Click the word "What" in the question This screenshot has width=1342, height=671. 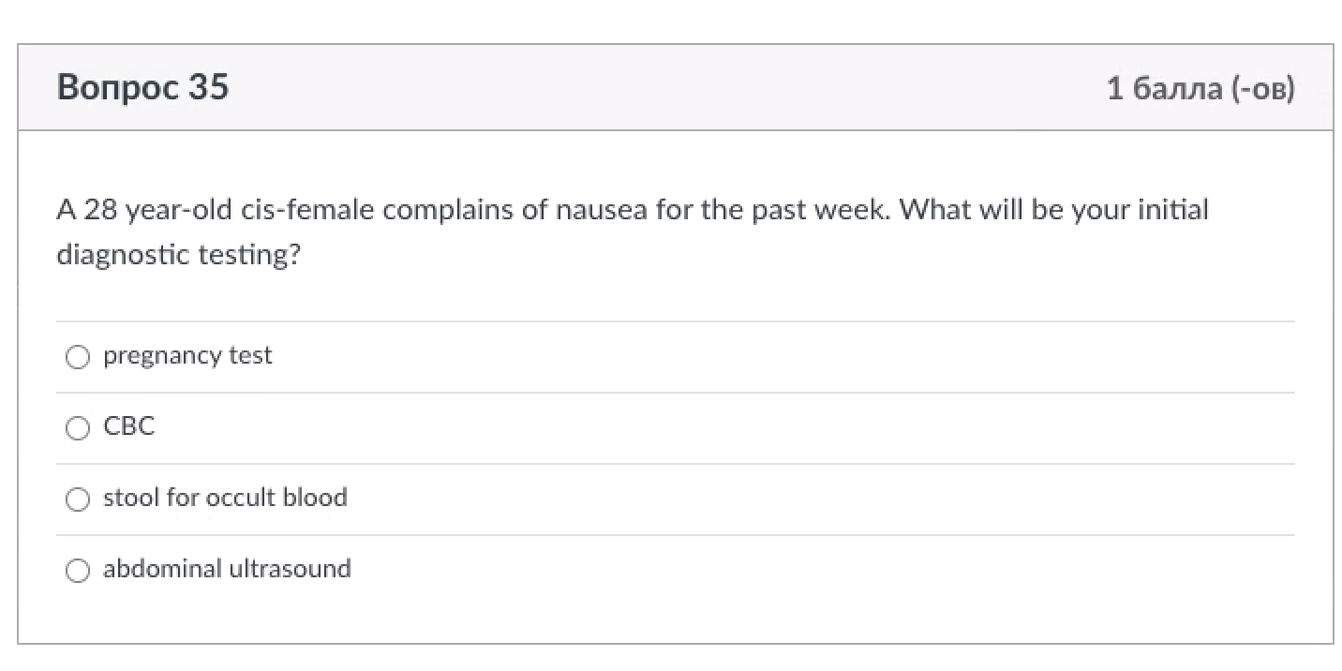(936, 209)
